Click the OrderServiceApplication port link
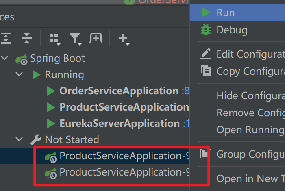The height and width of the screenshot is (191, 285). [185, 91]
